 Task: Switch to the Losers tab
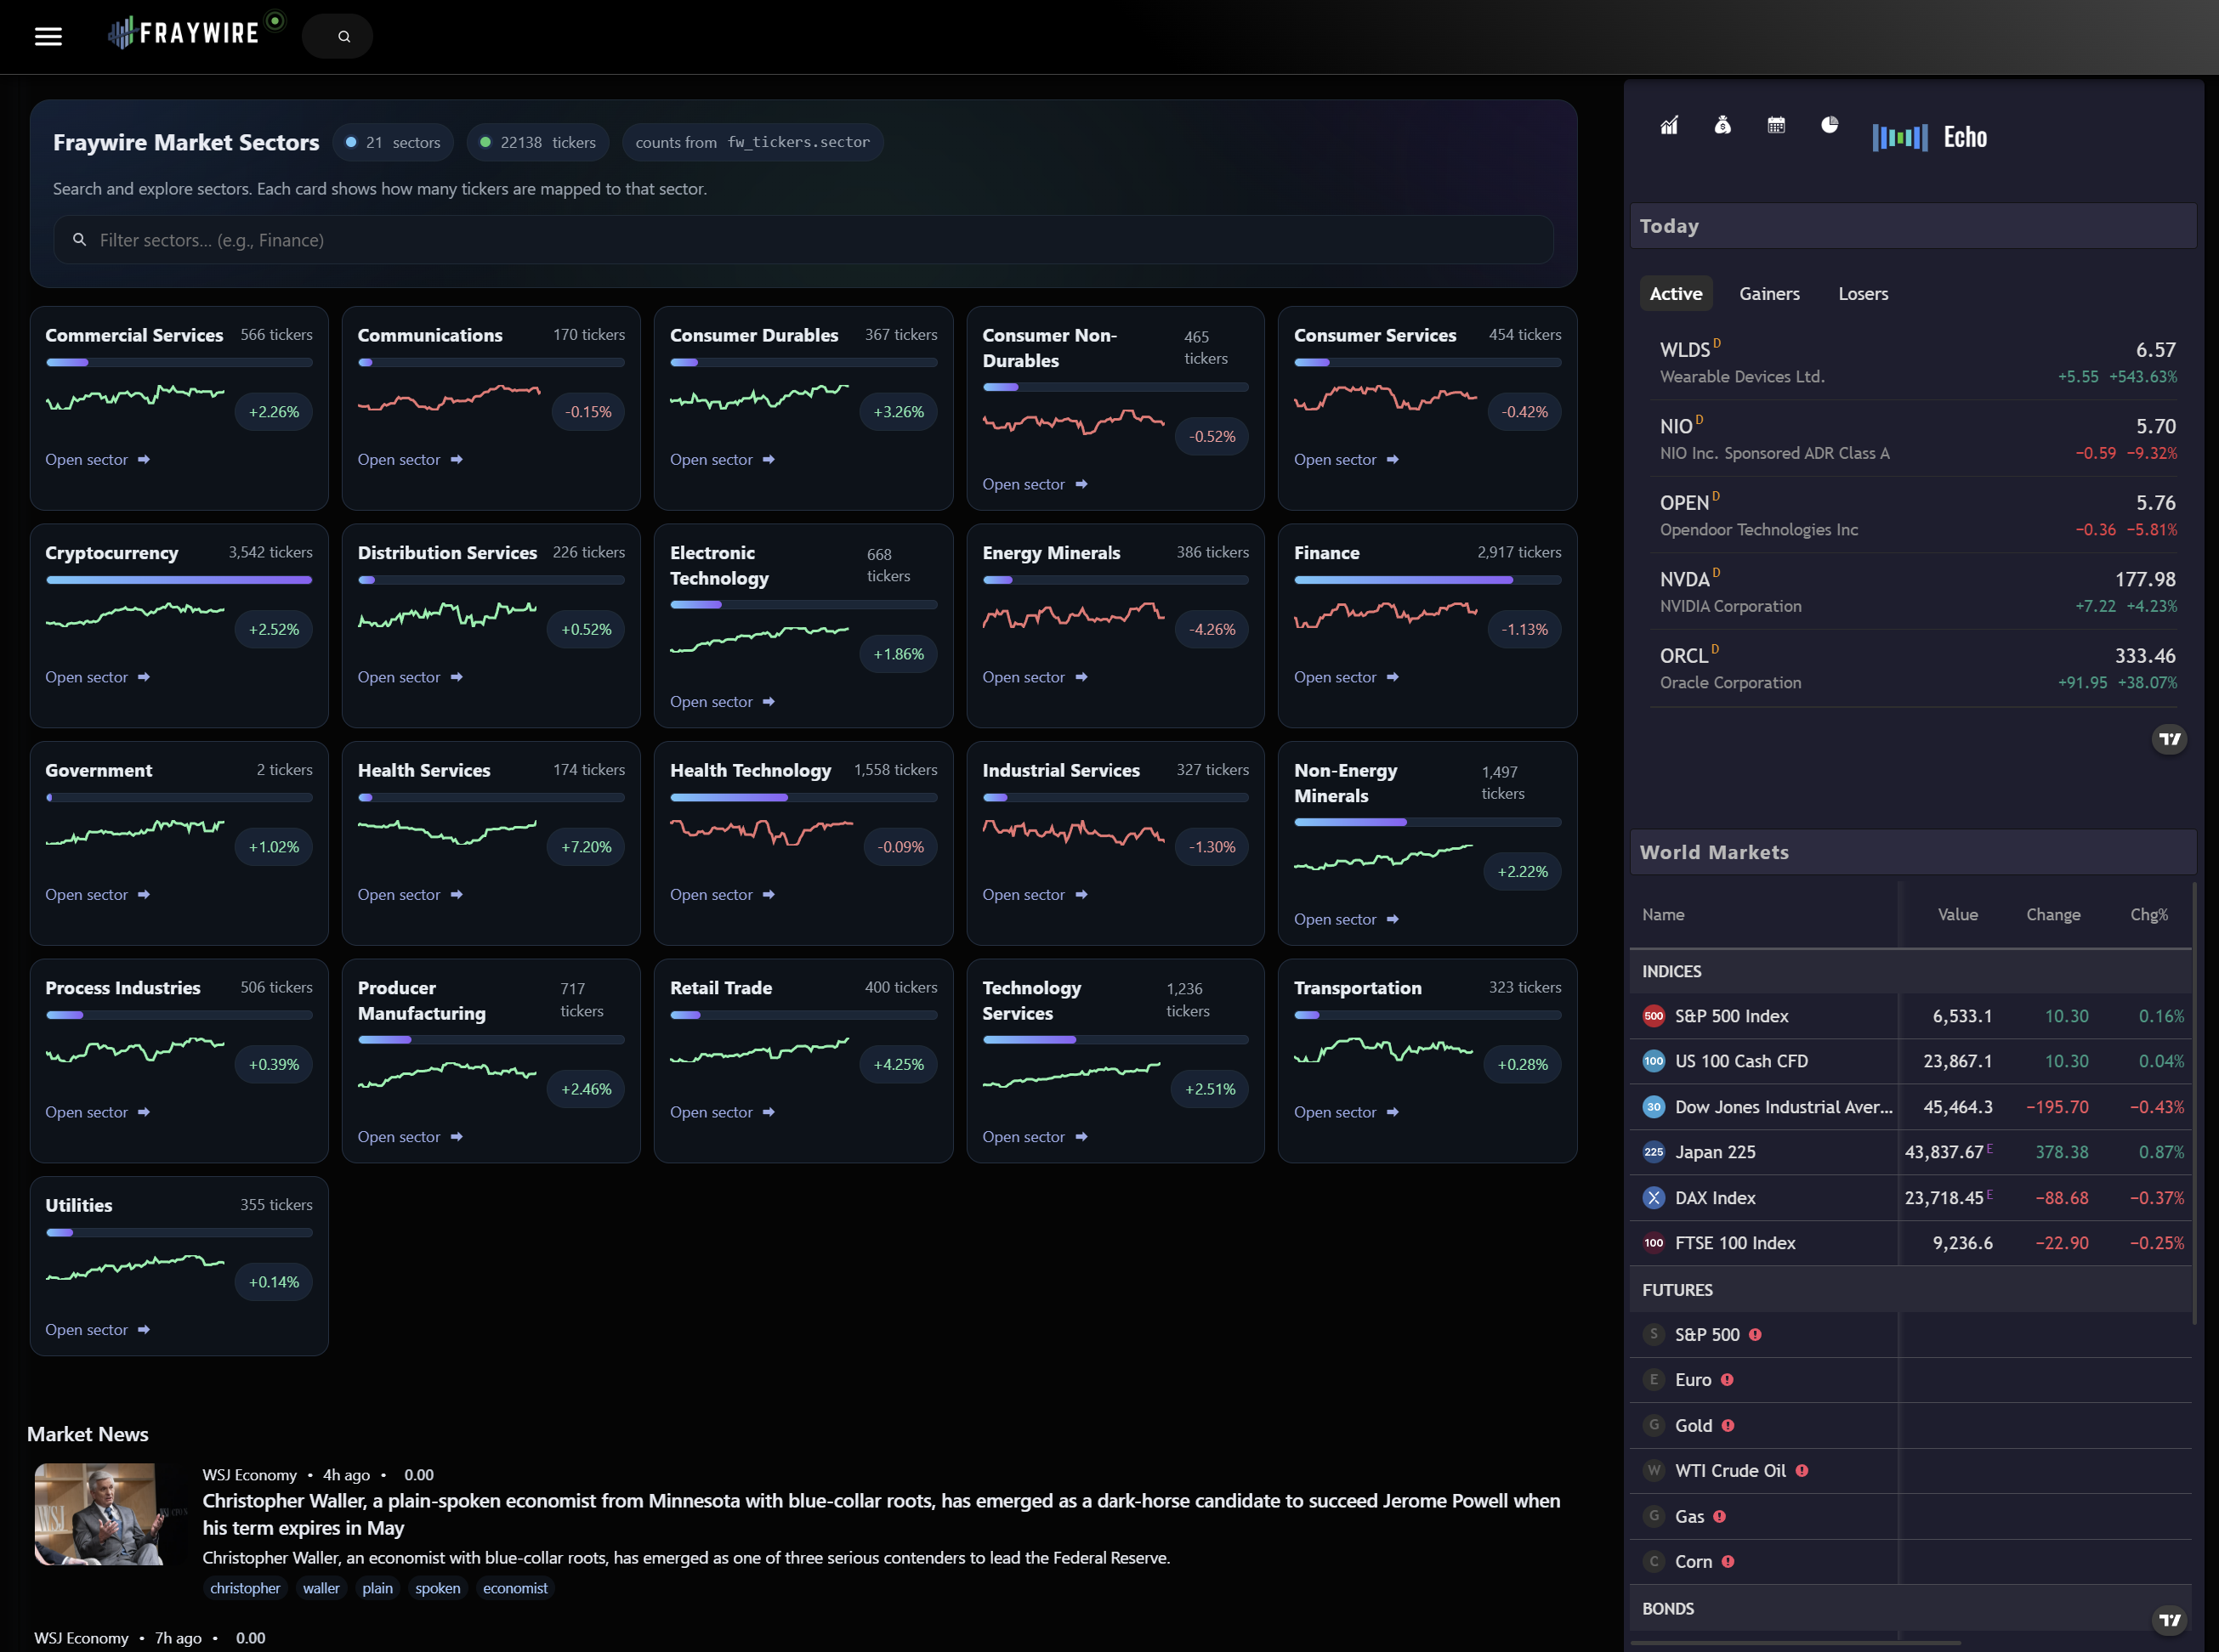tap(1863, 294)
